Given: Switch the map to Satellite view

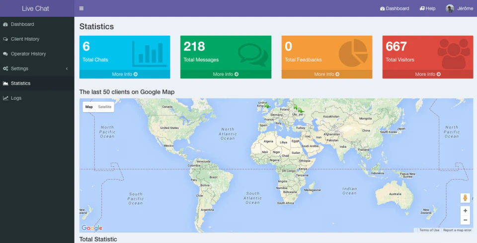Looking at the screenshot, I should click(105, 107).
